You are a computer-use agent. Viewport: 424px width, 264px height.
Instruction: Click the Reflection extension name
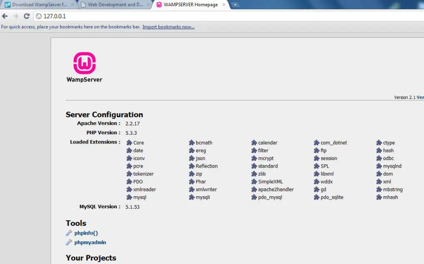(207, 166)
